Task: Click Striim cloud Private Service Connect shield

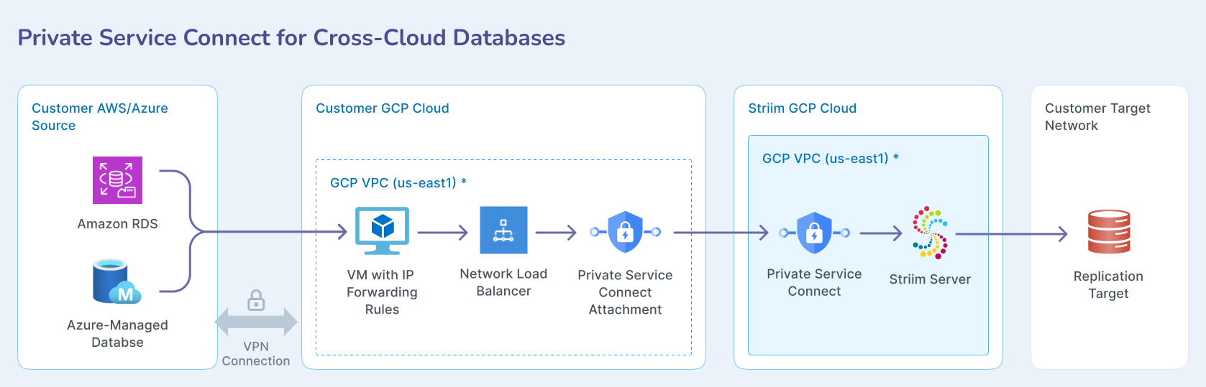Action: (x=814, y=233)
